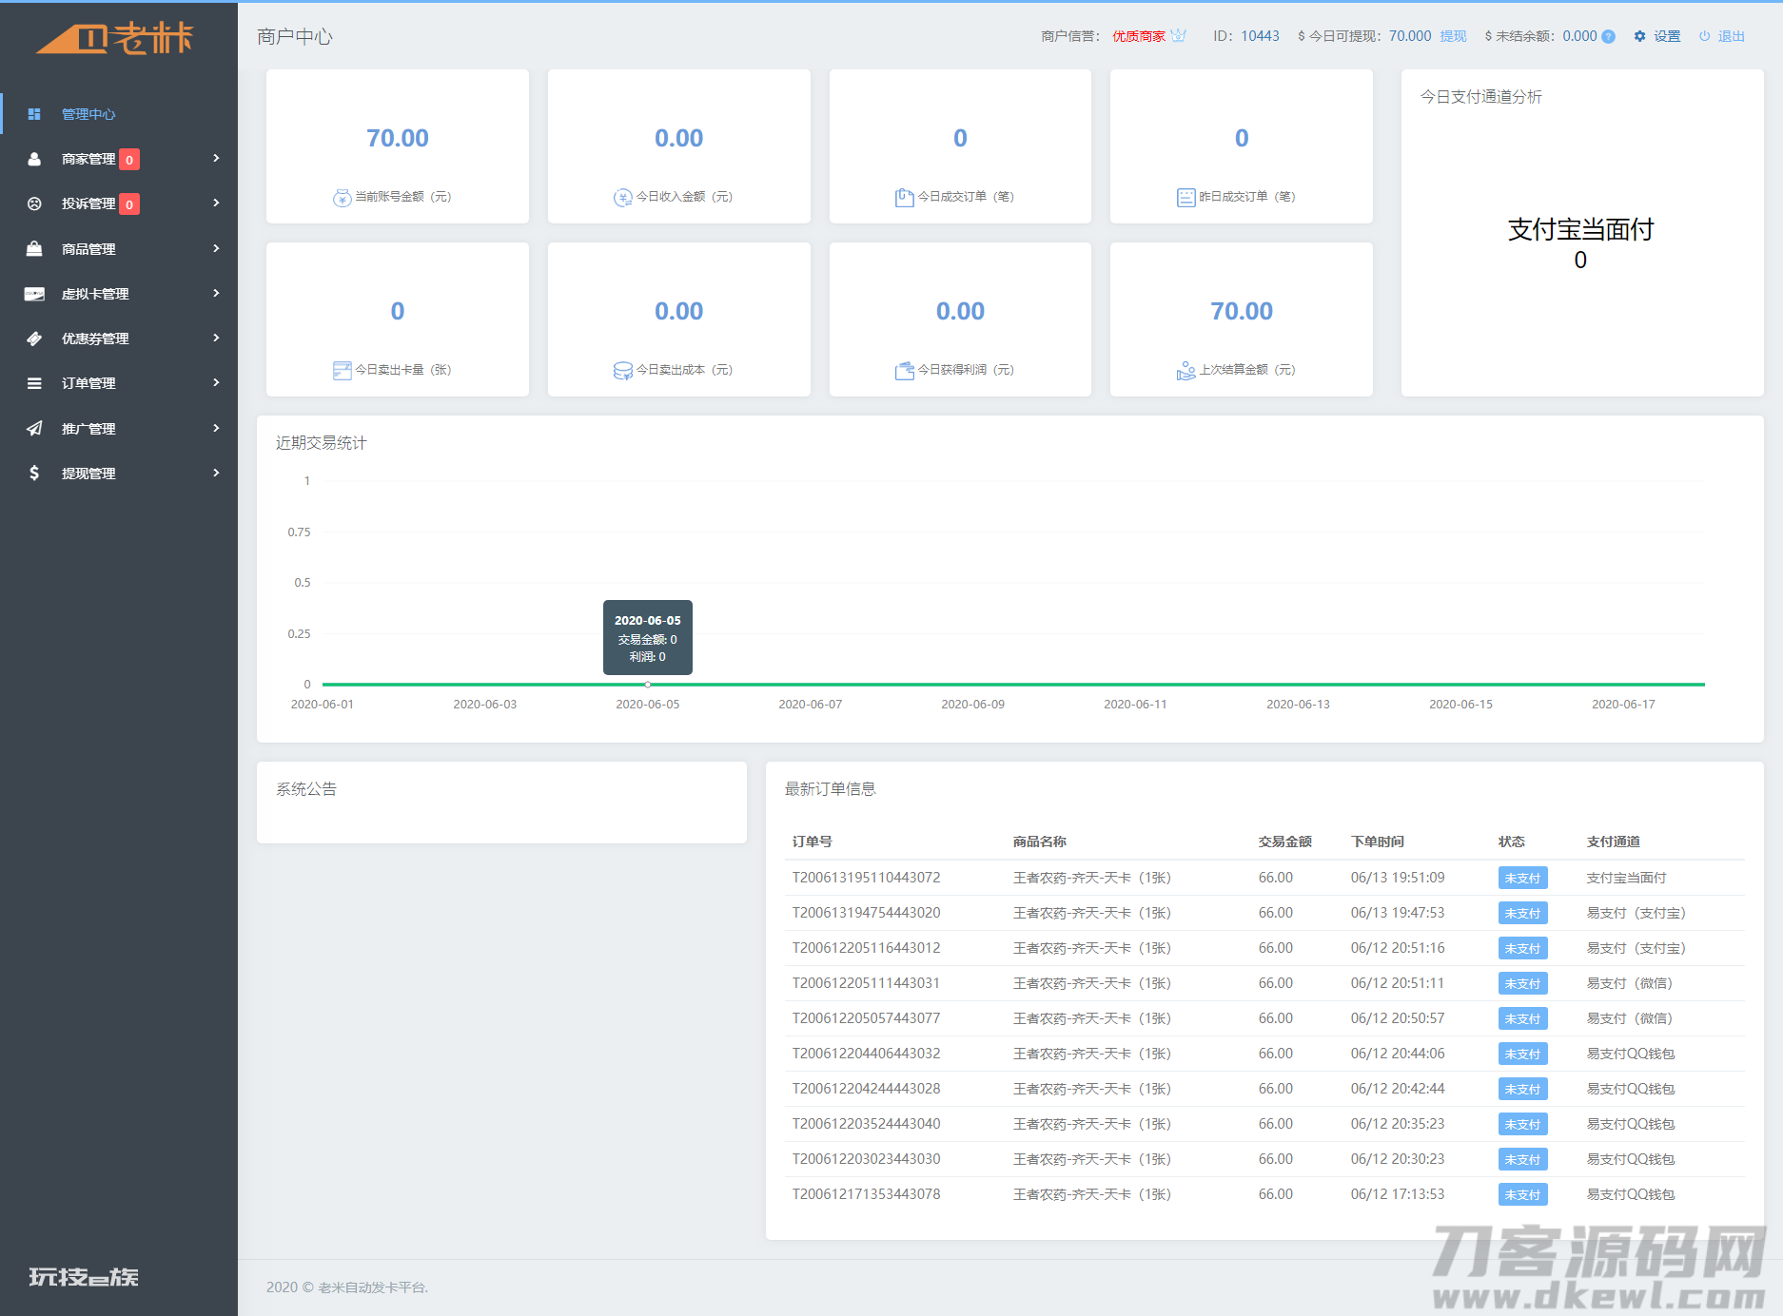The image size is (1783, 1316).
Task: Click the 虚拟卡管理 card icon
Action: point(34,294)
